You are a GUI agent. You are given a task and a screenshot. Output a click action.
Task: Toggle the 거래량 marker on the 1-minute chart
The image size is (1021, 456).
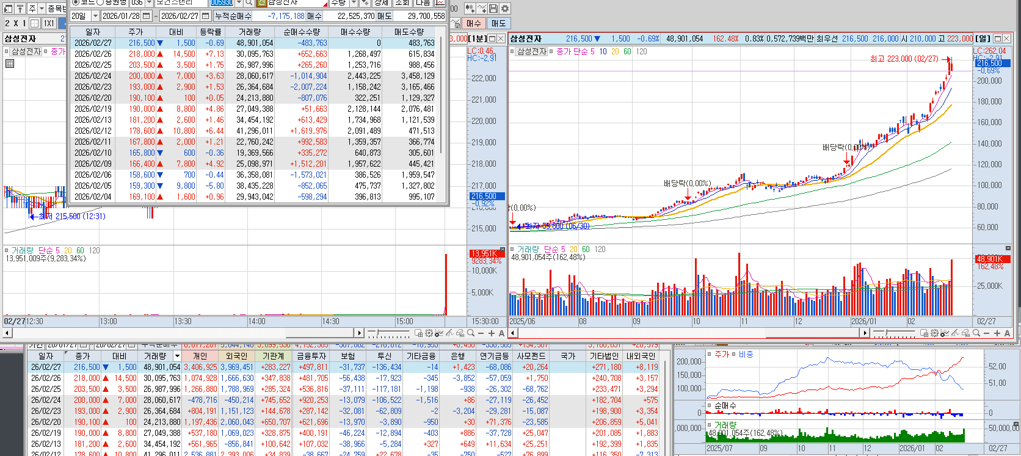click(7, 250)
